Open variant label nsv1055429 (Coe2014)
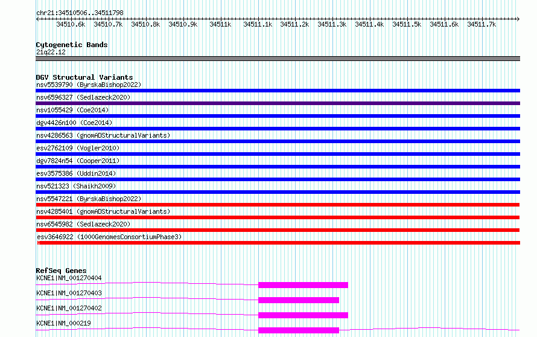Viewport: 537px width, 337px height. coord(72,110)
